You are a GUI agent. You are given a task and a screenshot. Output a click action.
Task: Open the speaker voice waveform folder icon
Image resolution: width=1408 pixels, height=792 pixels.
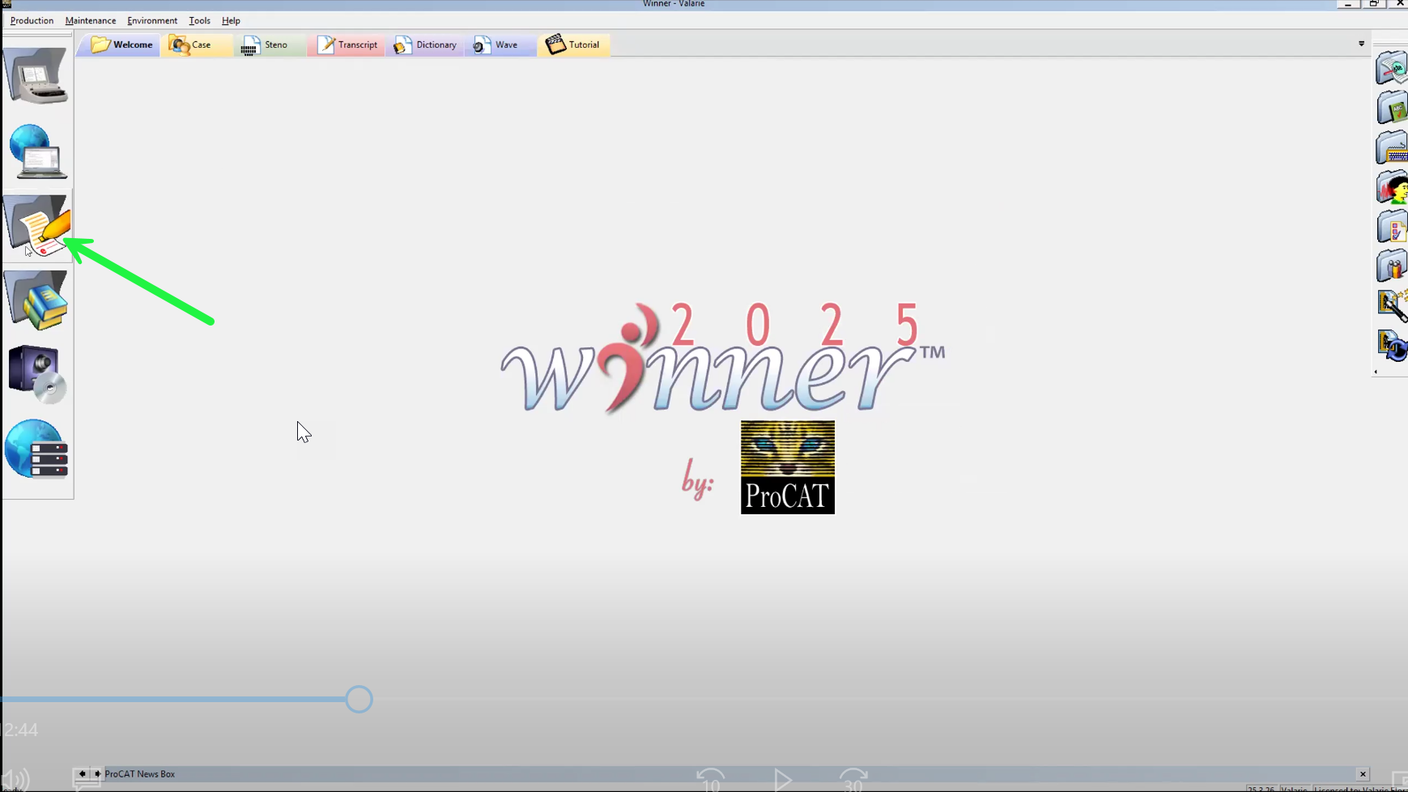click(1392, 187)
